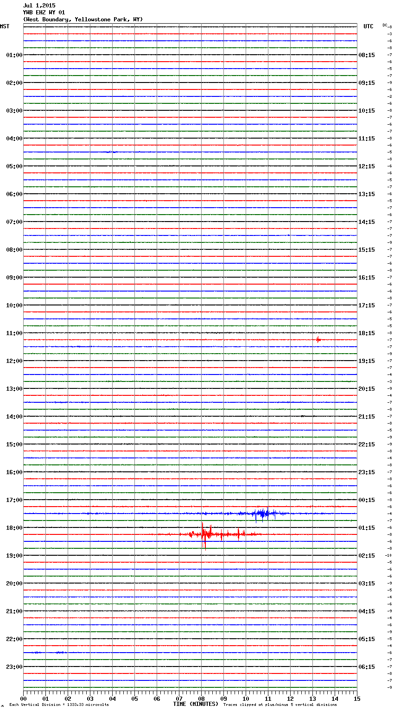Click the red seismic spike on the 11:15 trace
This screenshot has height=711, width=394.
point(318,340)
